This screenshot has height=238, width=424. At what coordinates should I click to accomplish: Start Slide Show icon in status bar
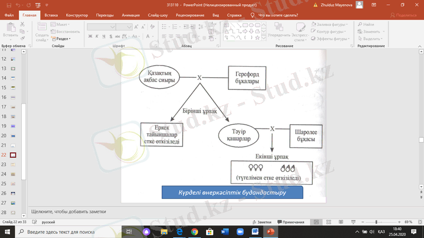click(x=353, y=222)
